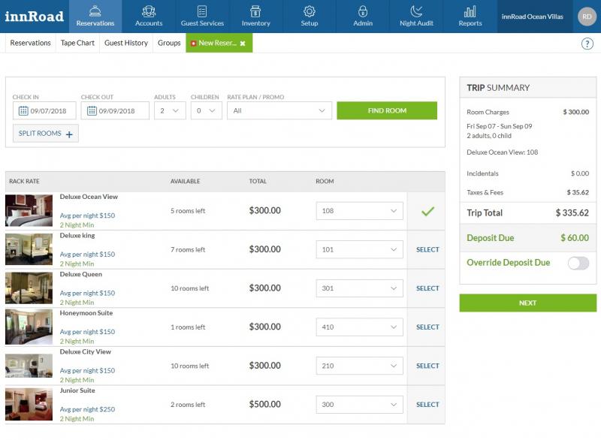Image resolution: width=601 pixels, height=440 pixels.
Task: Click the green checkmark for Deluxe Ocean View
Action: click(x=427, y=211)
